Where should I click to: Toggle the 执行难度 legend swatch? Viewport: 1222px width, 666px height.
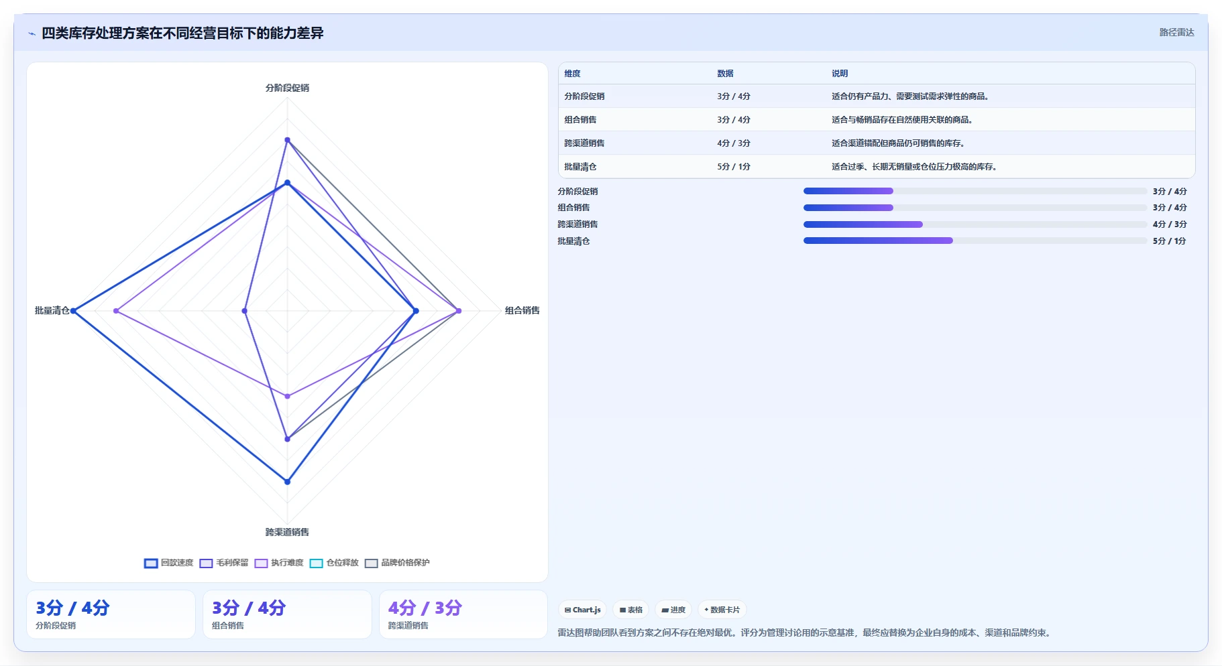(261, 563)
